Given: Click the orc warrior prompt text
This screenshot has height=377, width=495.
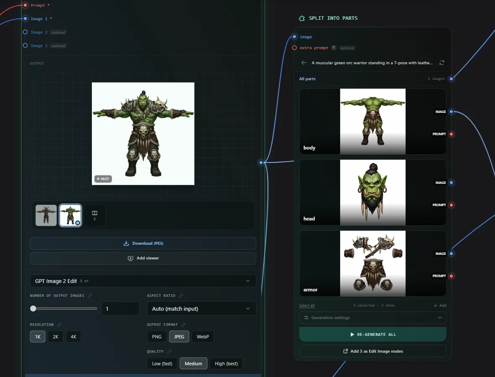Looking at the screenshot, I should pos(372,63).
